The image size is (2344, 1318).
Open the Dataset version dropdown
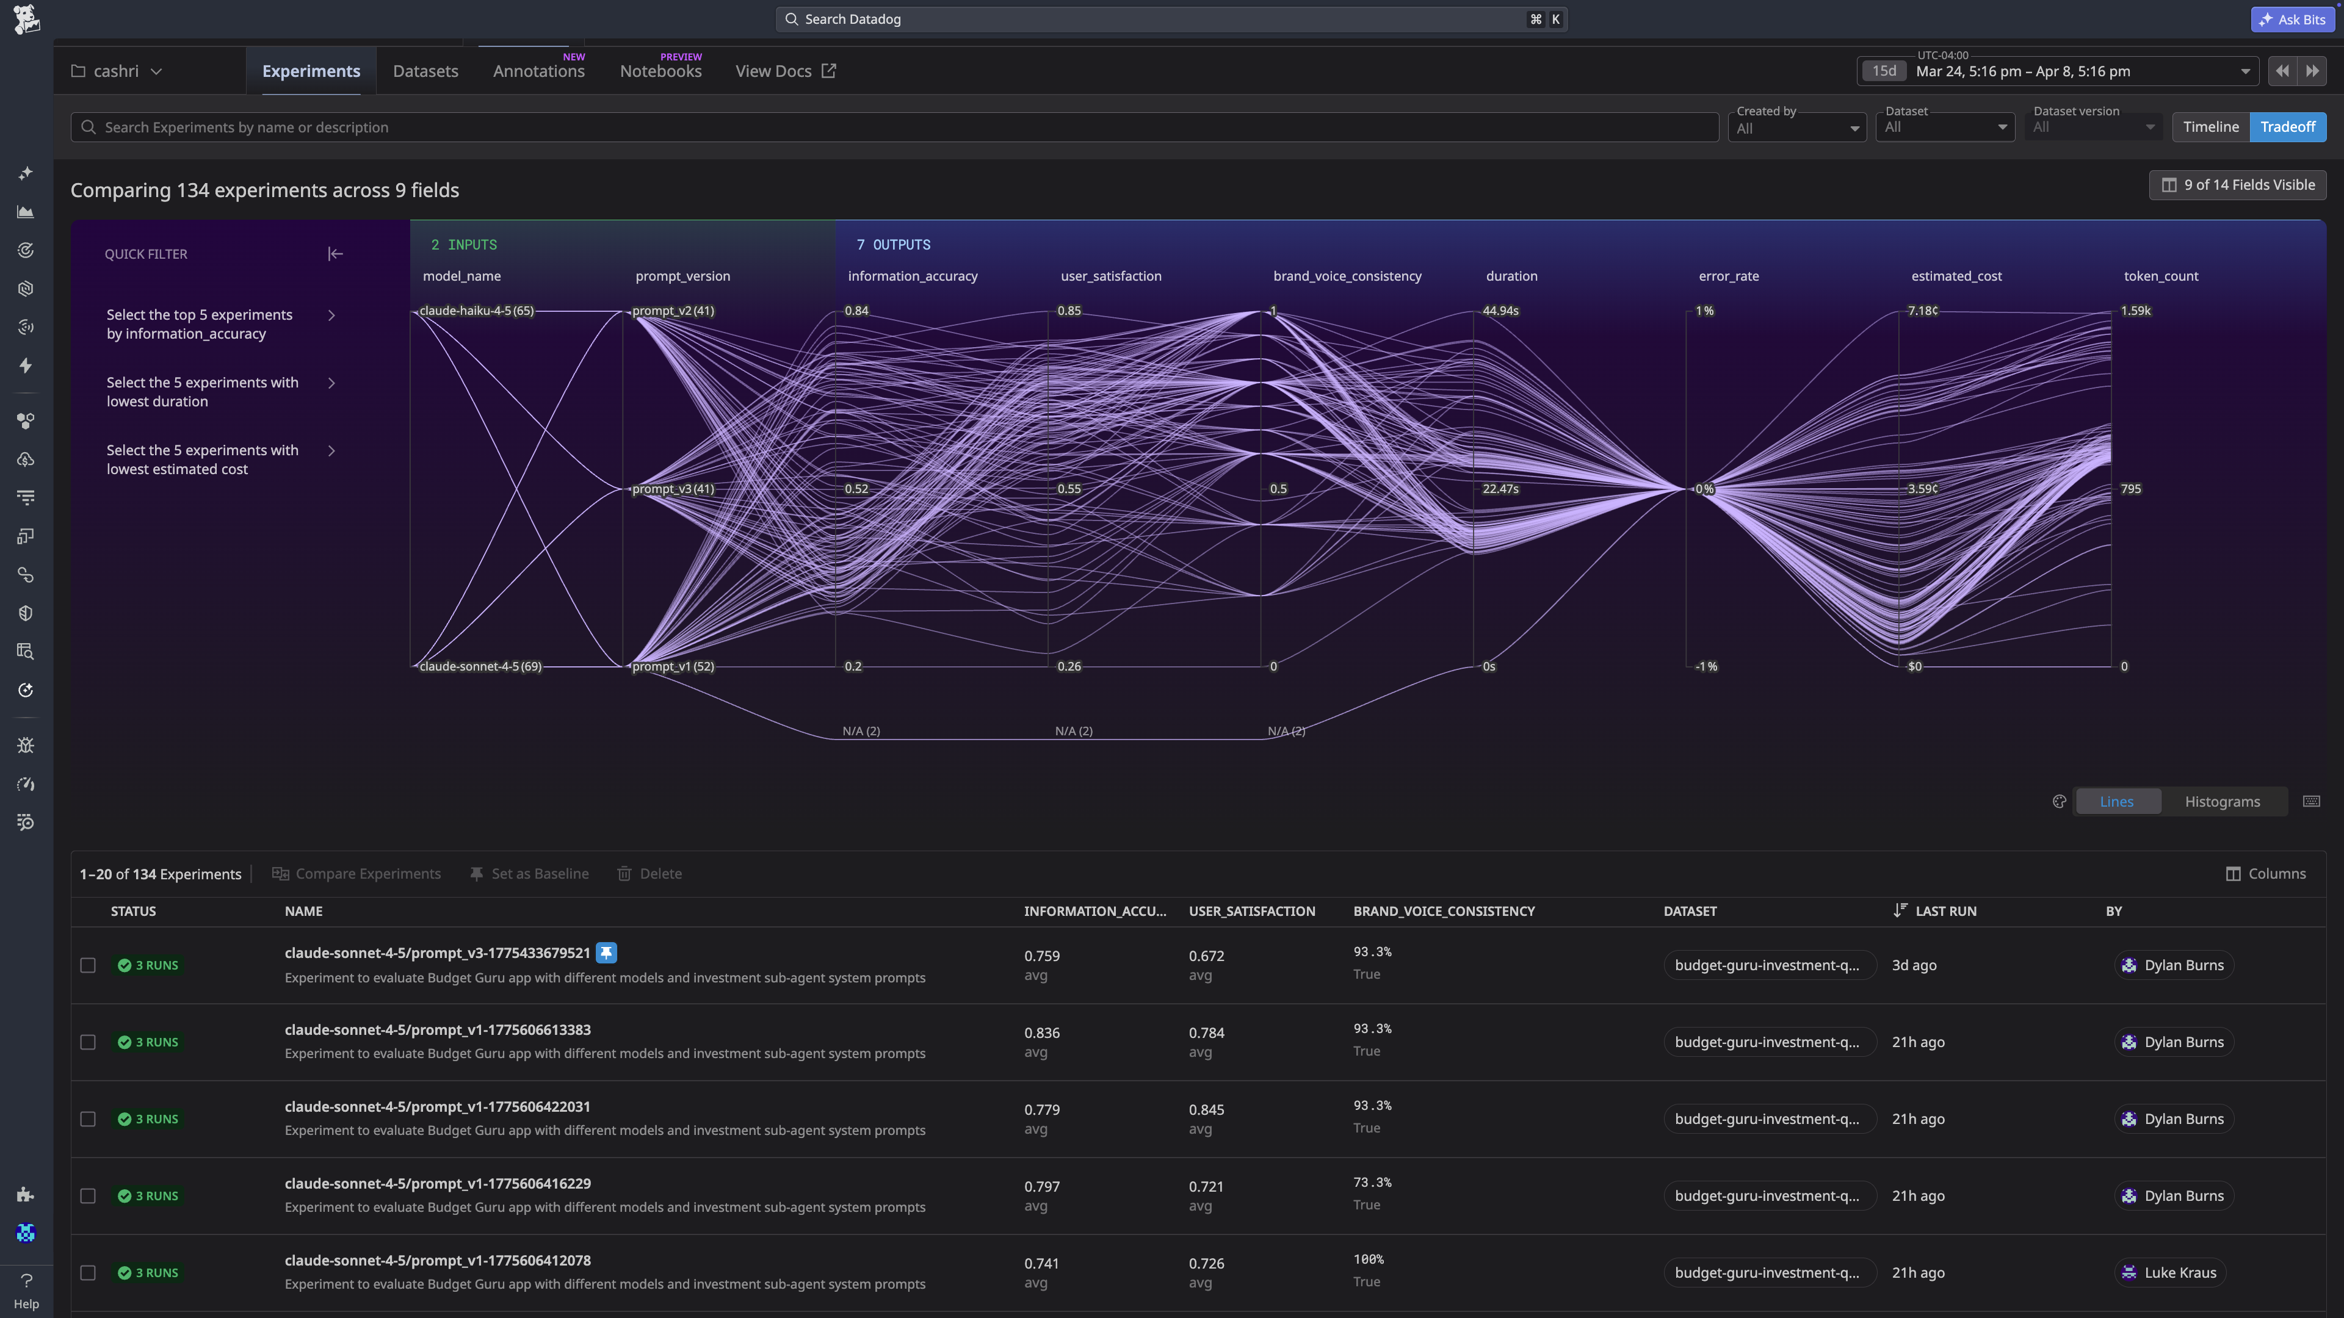[x=2094, y=128]
